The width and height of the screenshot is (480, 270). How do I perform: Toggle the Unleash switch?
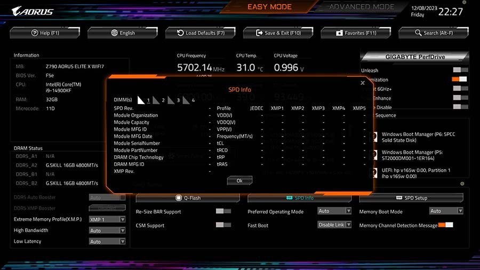[460, 70]
